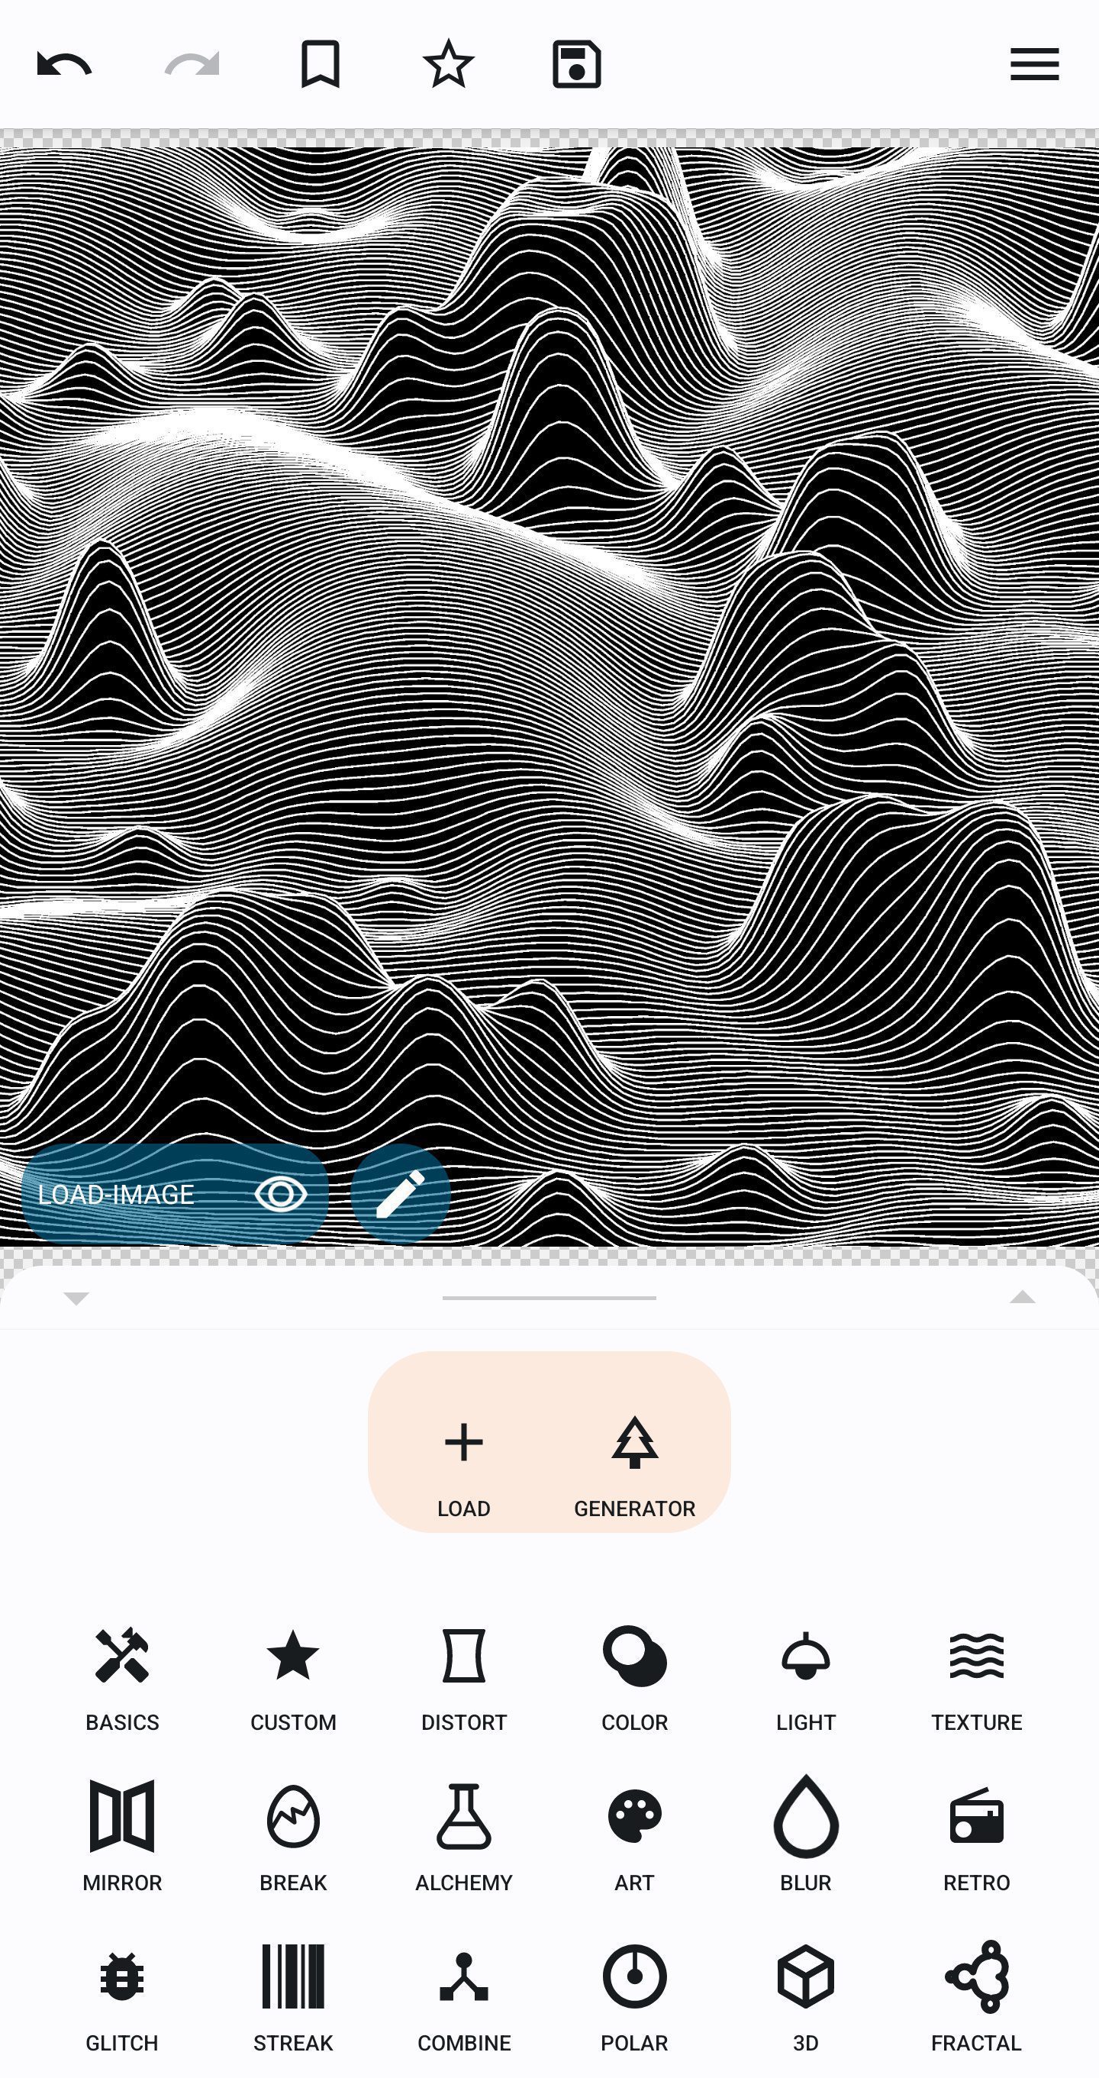The image size is (1099, 2078).
Task: Open the Texture waves category
Action: click(976, 1680)
